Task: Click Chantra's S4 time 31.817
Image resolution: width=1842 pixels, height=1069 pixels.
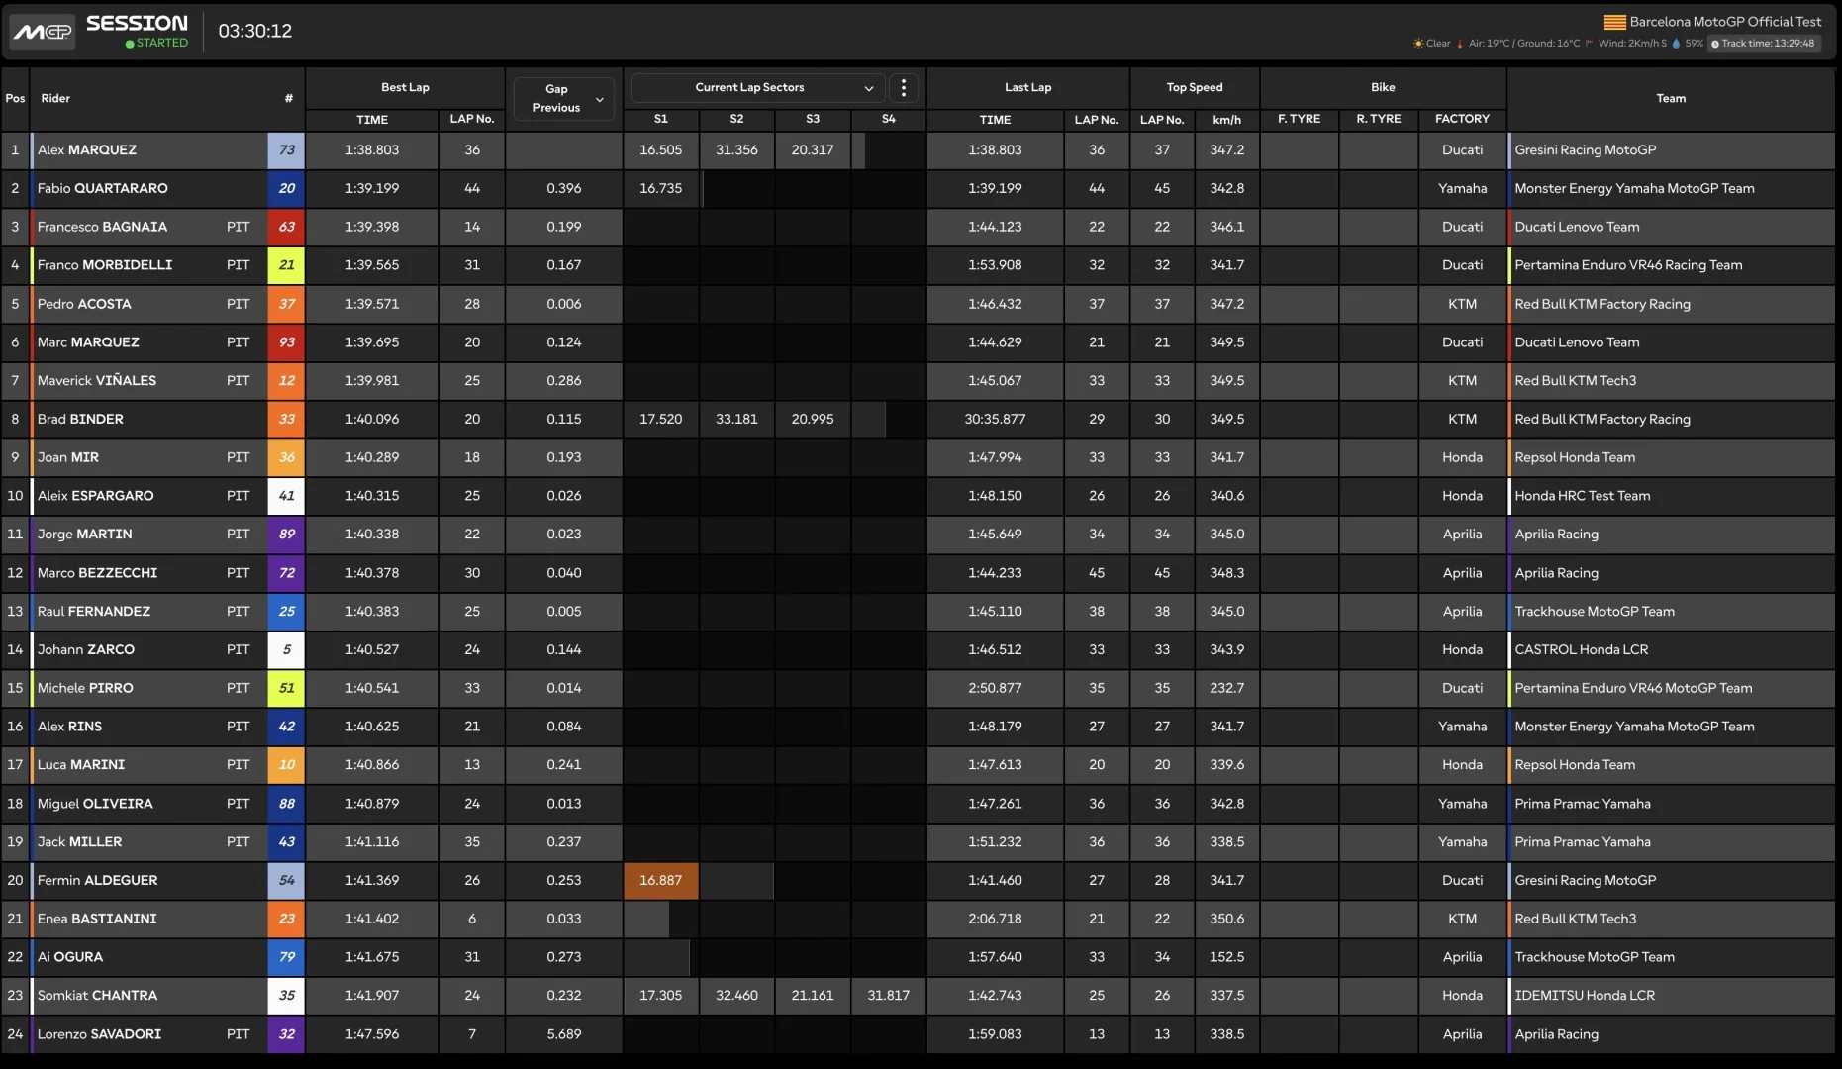Action: [x=889, y=995]
